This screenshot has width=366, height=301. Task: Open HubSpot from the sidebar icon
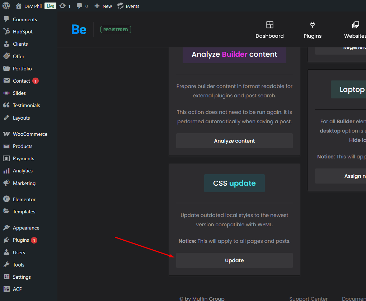click(x=6, y=32)
